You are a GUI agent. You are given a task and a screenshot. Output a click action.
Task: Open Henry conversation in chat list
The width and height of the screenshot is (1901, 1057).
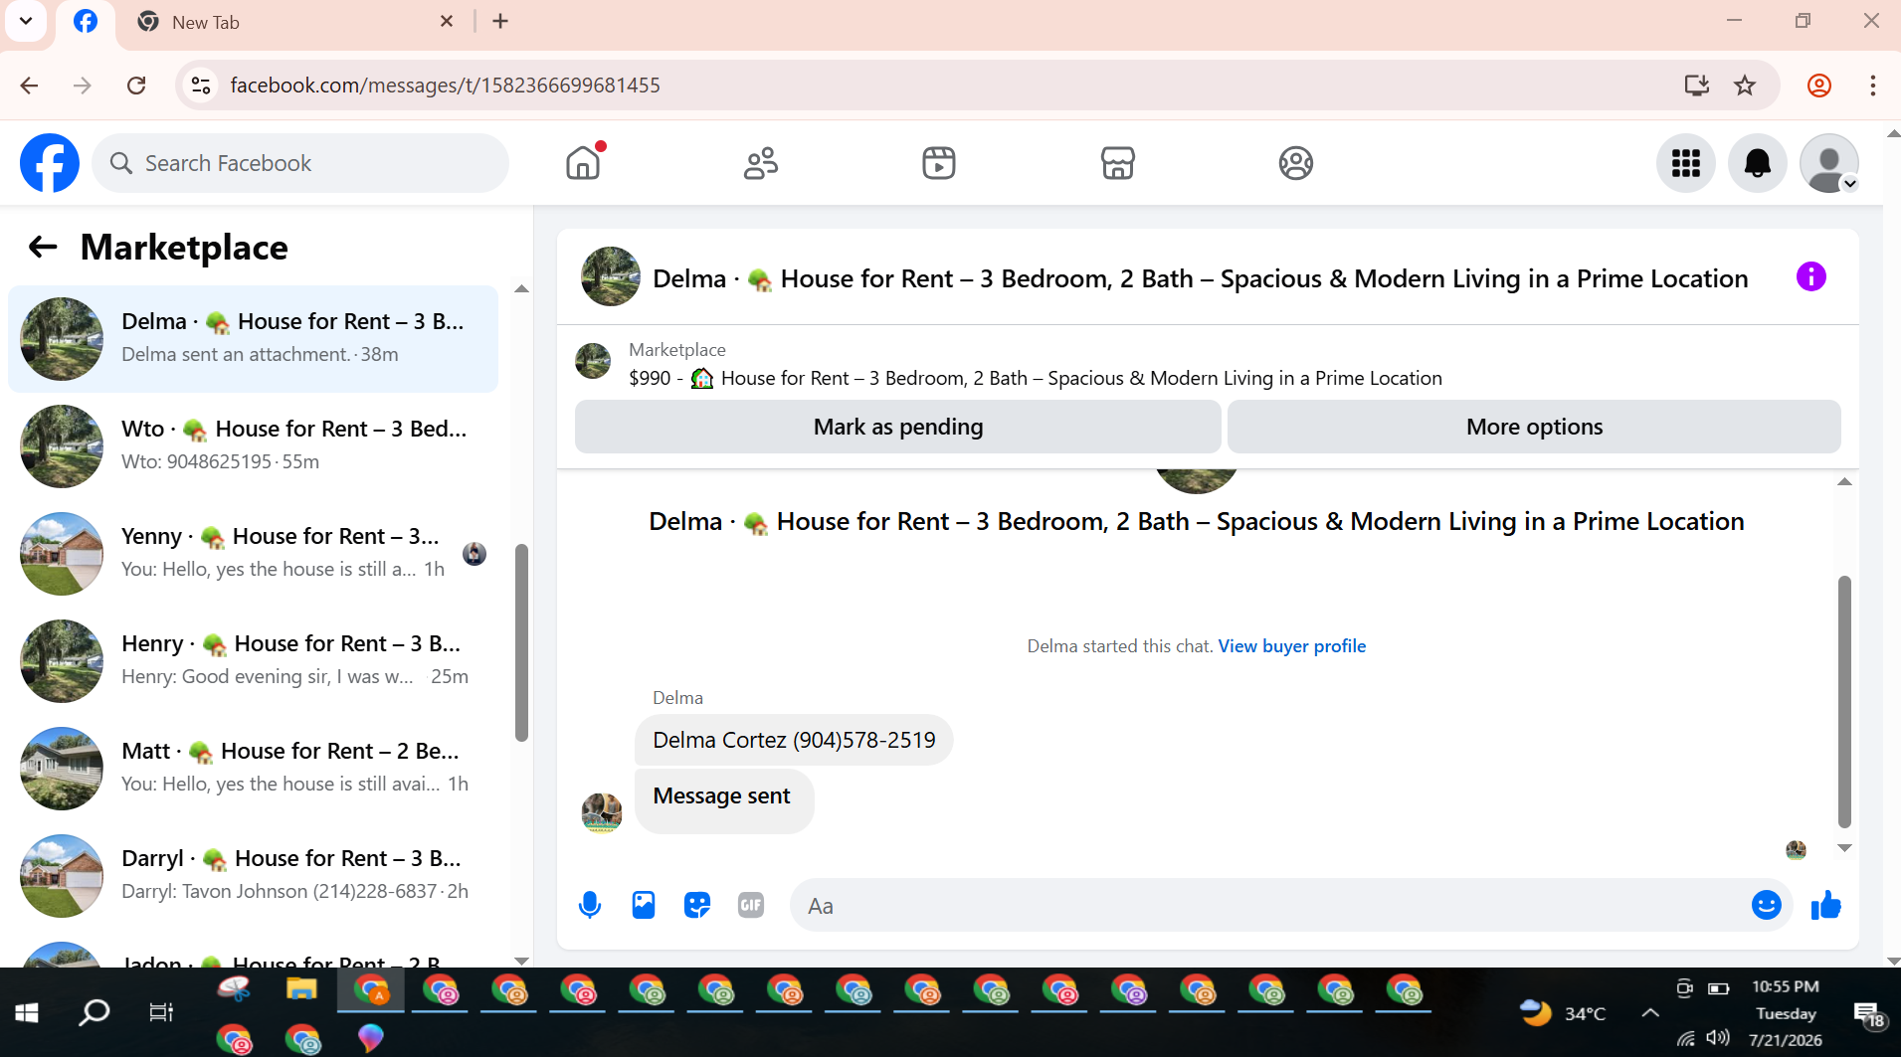click(x=254, y=661)
